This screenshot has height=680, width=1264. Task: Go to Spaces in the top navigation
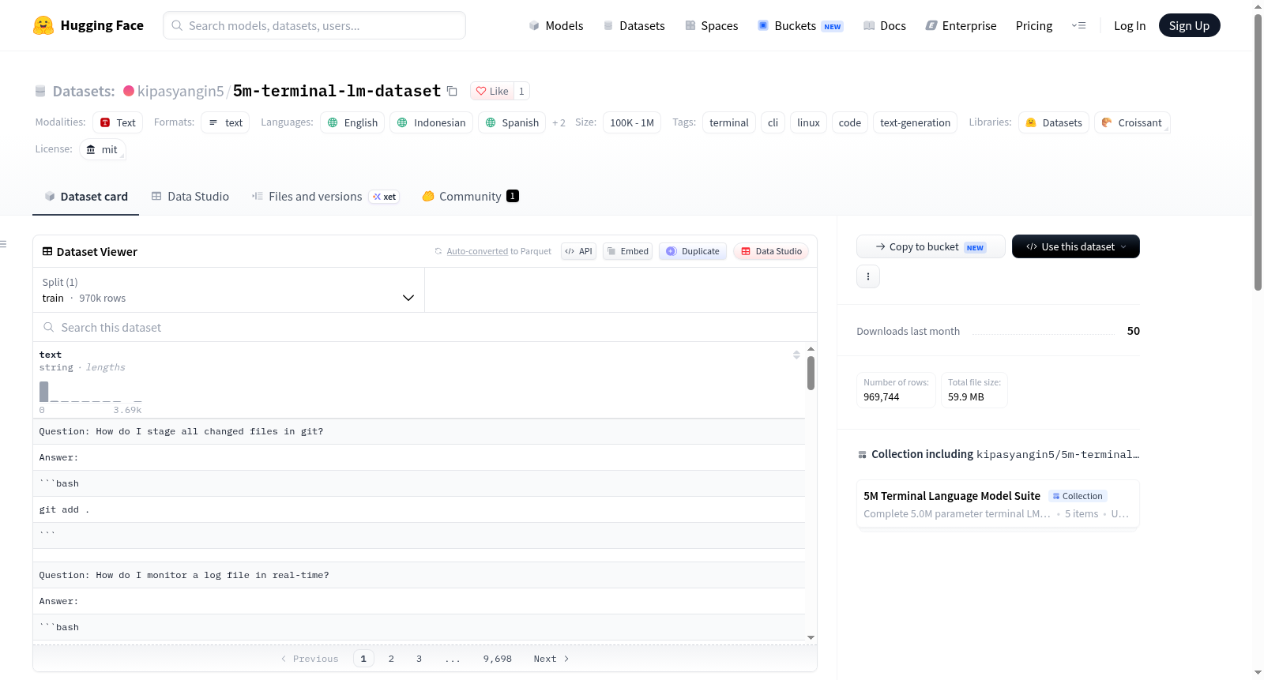coord(711,25)
